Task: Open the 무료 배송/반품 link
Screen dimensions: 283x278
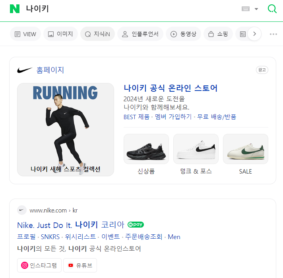Action: (x=217, y=117)
